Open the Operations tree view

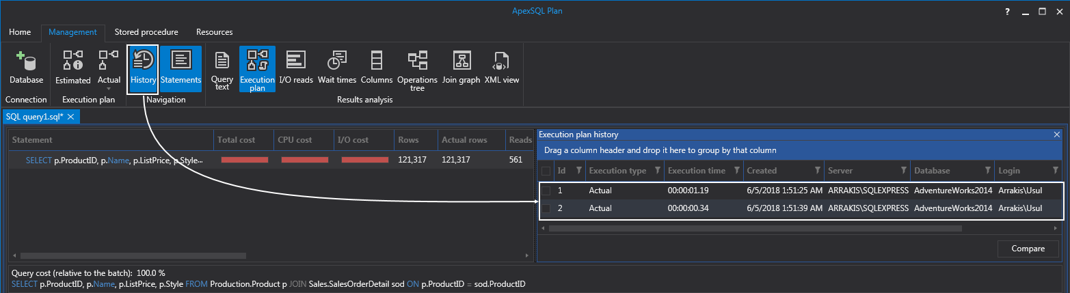417,70
